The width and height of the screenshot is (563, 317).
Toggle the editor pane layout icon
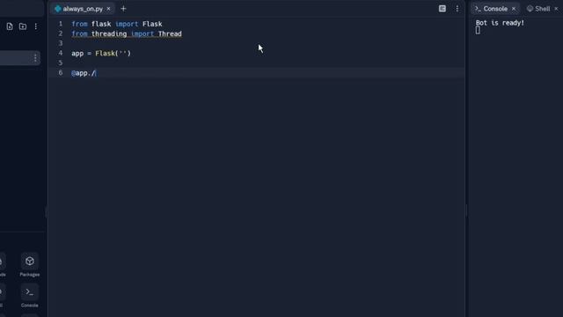[442, 9]
